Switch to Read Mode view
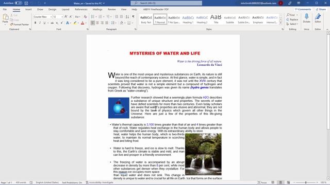Image resolution: width=330 pixels, height=185 pixels. [273, 182]
